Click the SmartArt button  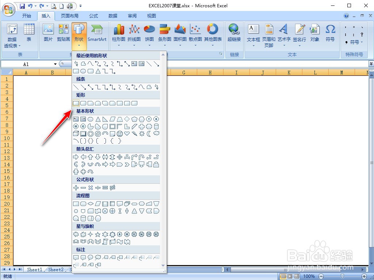[x=97, y=33]
